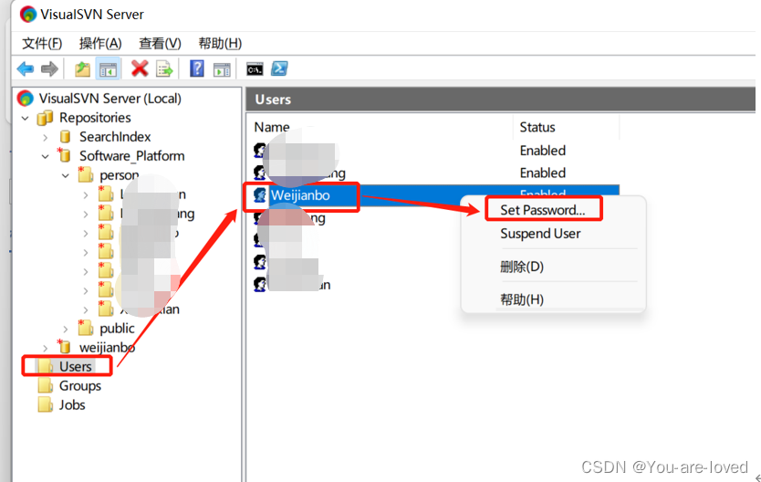Open the 帮助(H) menu in menu bar
761x482 pixels.
220,43
